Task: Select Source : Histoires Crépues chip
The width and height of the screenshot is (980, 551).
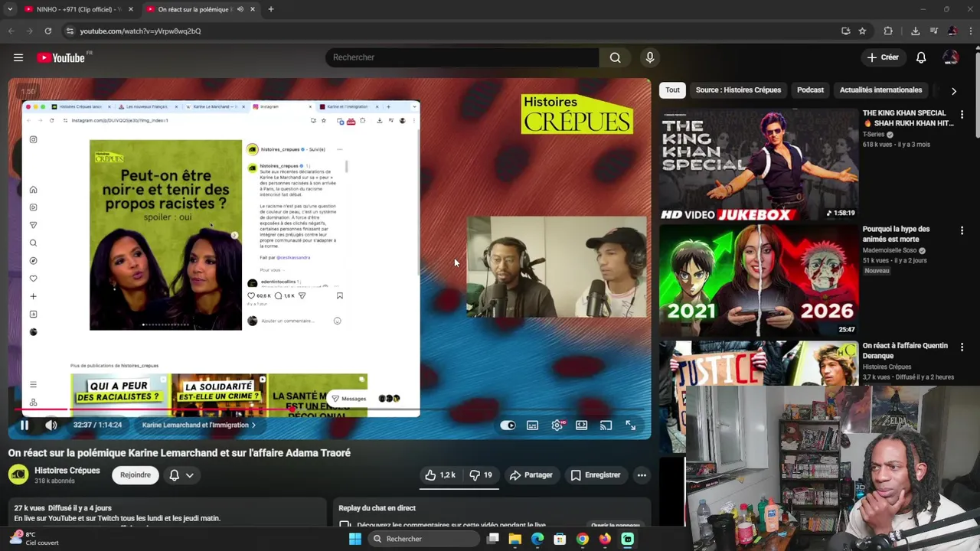Action: point(738,90)
